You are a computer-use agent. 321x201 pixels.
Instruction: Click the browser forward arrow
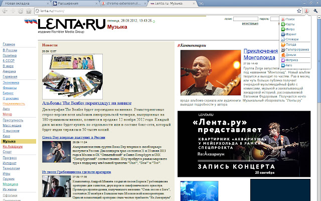(x=13, y=11)
